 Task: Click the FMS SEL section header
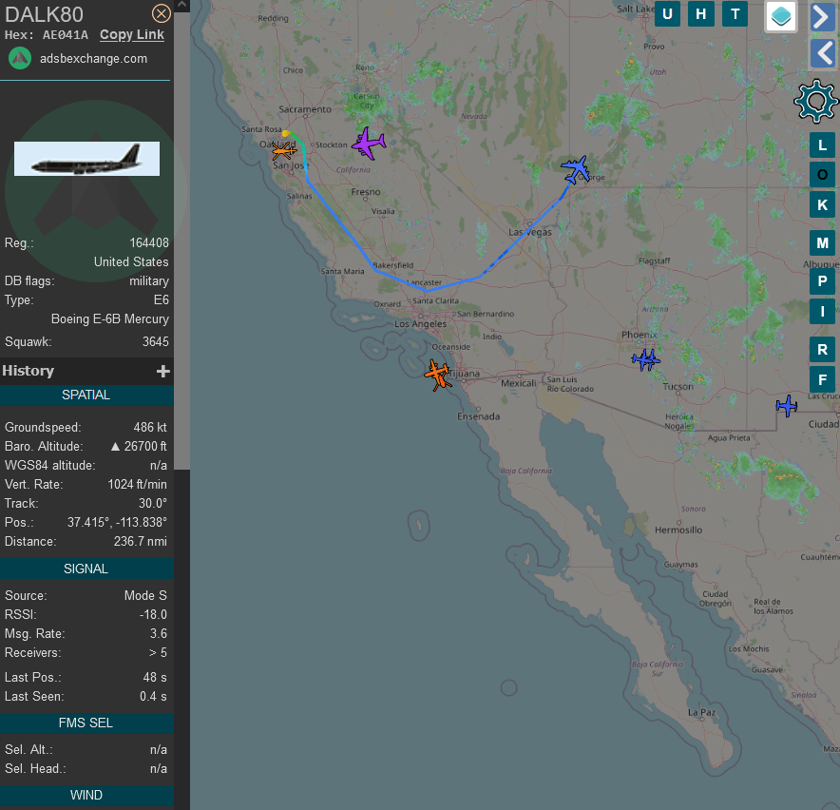[86, 723]
